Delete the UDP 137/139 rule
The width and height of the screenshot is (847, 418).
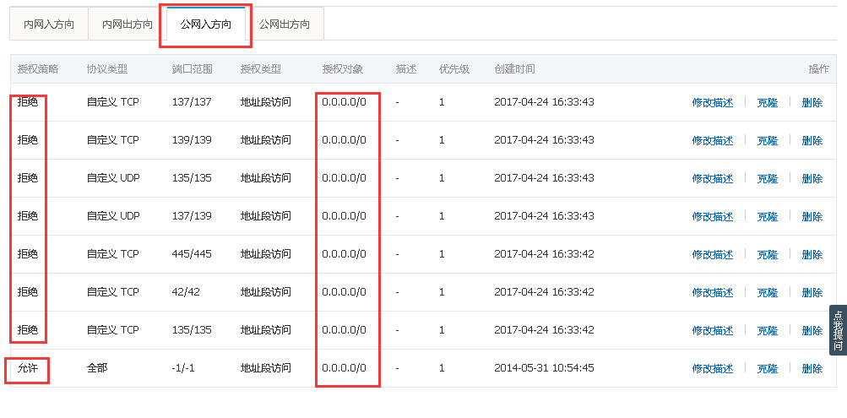click(x=812, y=216)
